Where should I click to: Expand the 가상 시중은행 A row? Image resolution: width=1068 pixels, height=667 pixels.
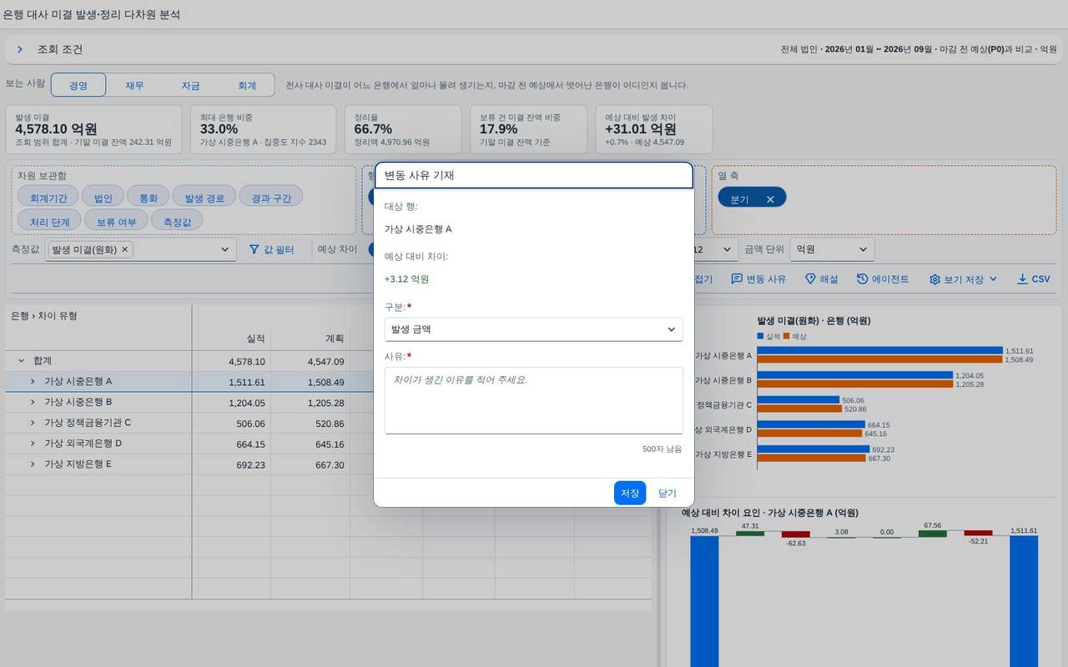click(x=33, y=381)
